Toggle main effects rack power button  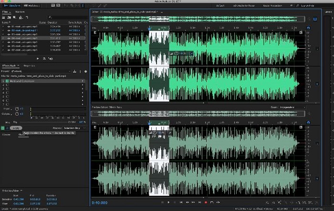click(x=3, y=128)
